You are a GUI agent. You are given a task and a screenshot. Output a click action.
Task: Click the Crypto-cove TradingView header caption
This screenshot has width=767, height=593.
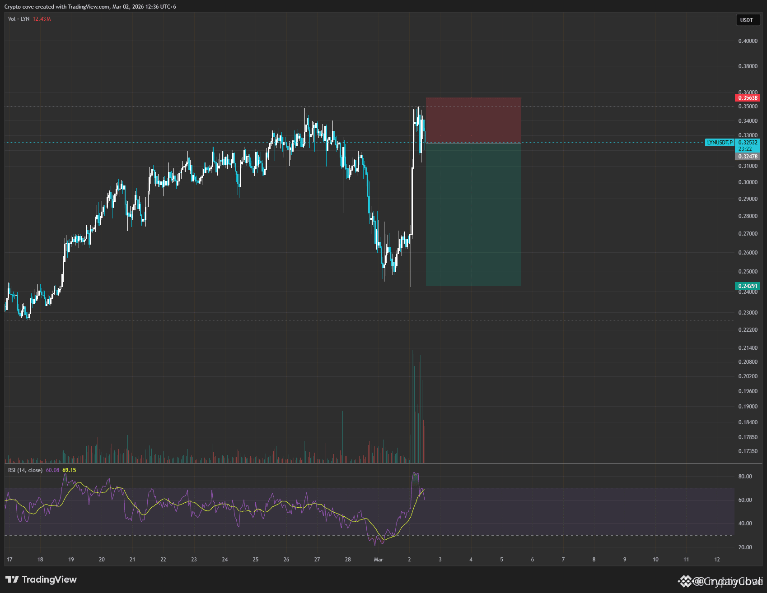point(90,7)
